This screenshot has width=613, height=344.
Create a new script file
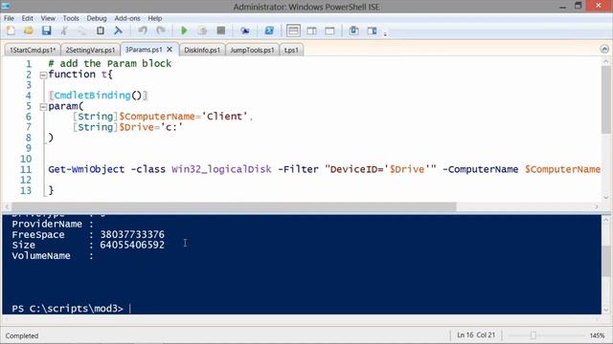tap(11, 31)
